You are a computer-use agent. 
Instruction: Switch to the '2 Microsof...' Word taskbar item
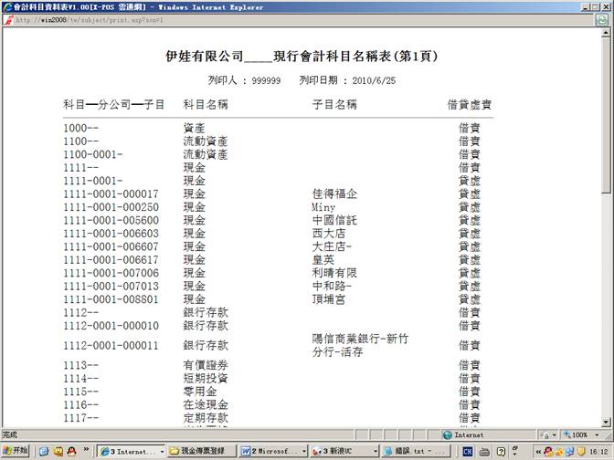(272, 451)
